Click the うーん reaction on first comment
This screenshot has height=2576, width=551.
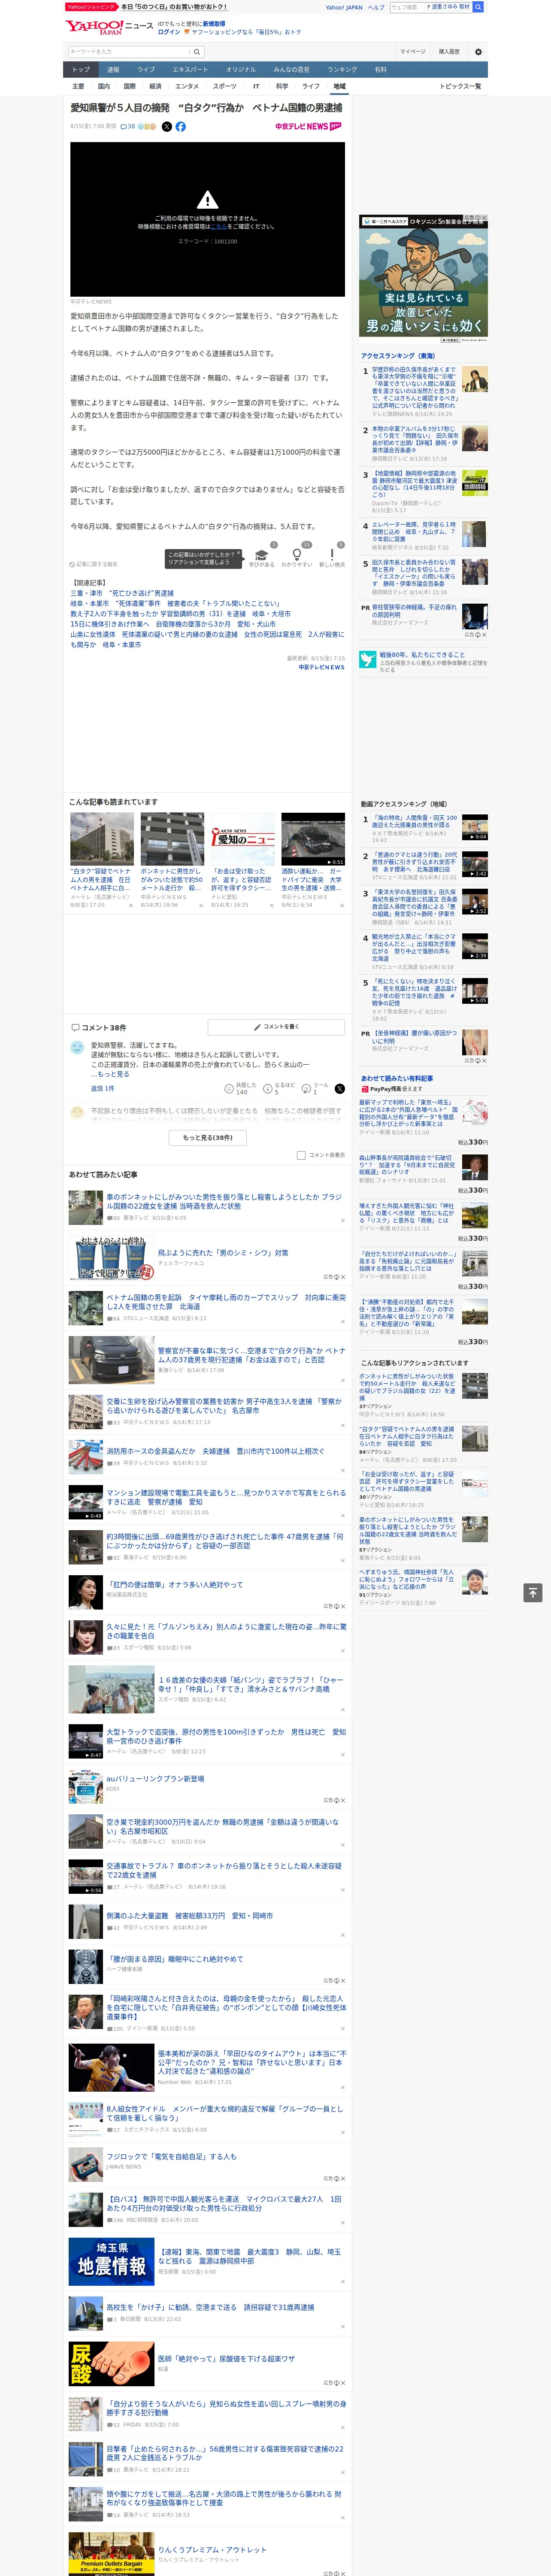[316, 1088]
